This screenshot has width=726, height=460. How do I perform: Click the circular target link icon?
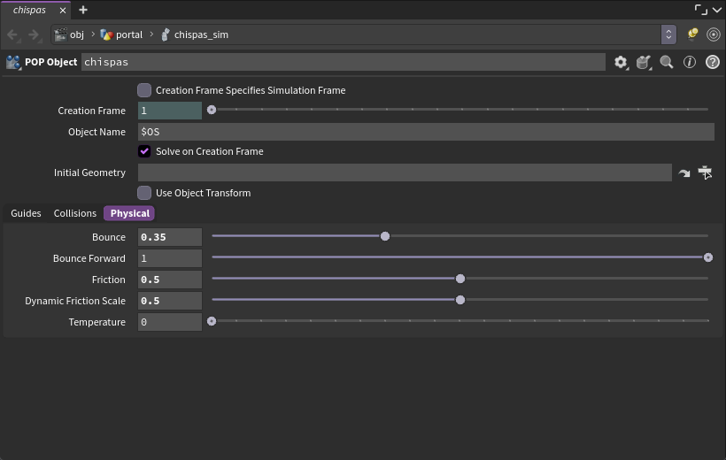(714, 34)
